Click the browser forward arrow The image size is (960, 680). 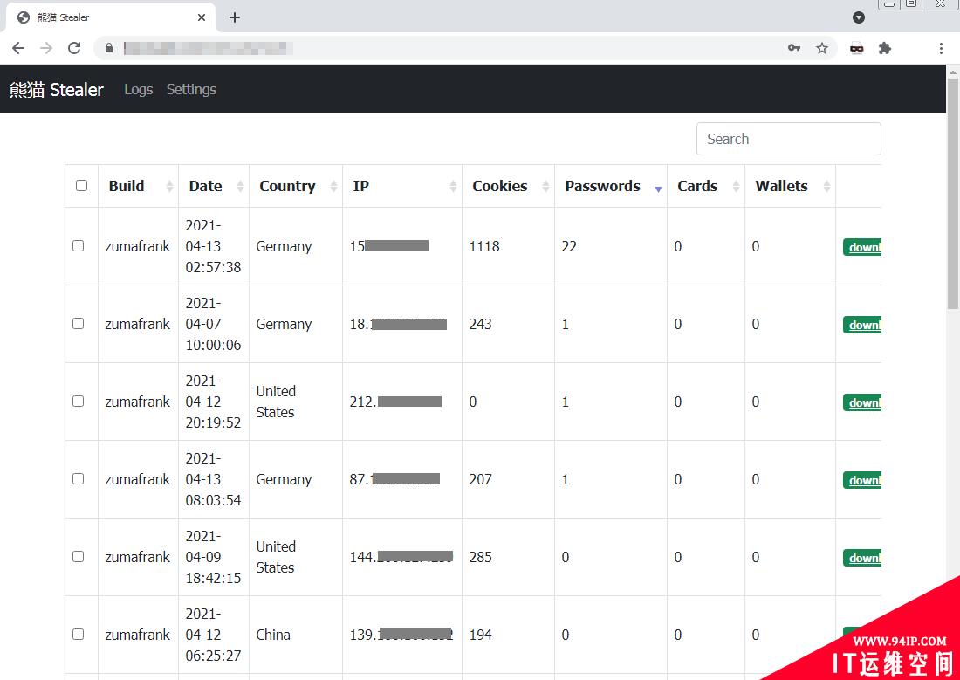(46, 48)
